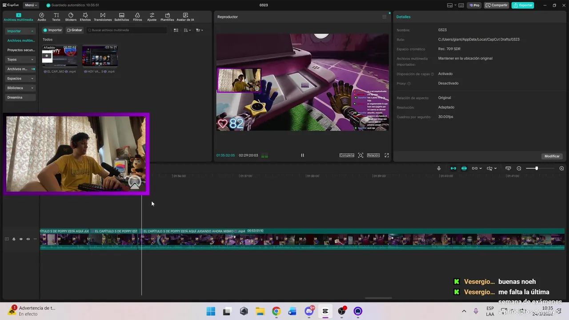Image resolution: width=569 pixels, height=320 pixels.
Task: Click the Pro badge button
Action: point(475,5)
